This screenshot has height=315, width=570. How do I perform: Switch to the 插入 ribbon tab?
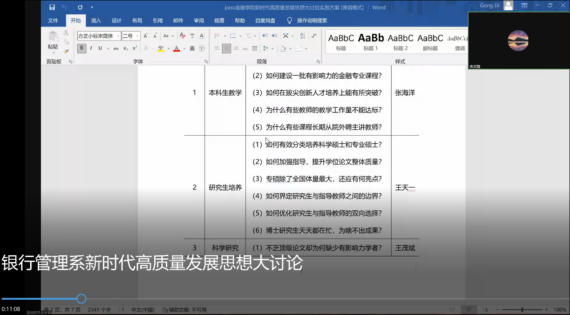96,20
